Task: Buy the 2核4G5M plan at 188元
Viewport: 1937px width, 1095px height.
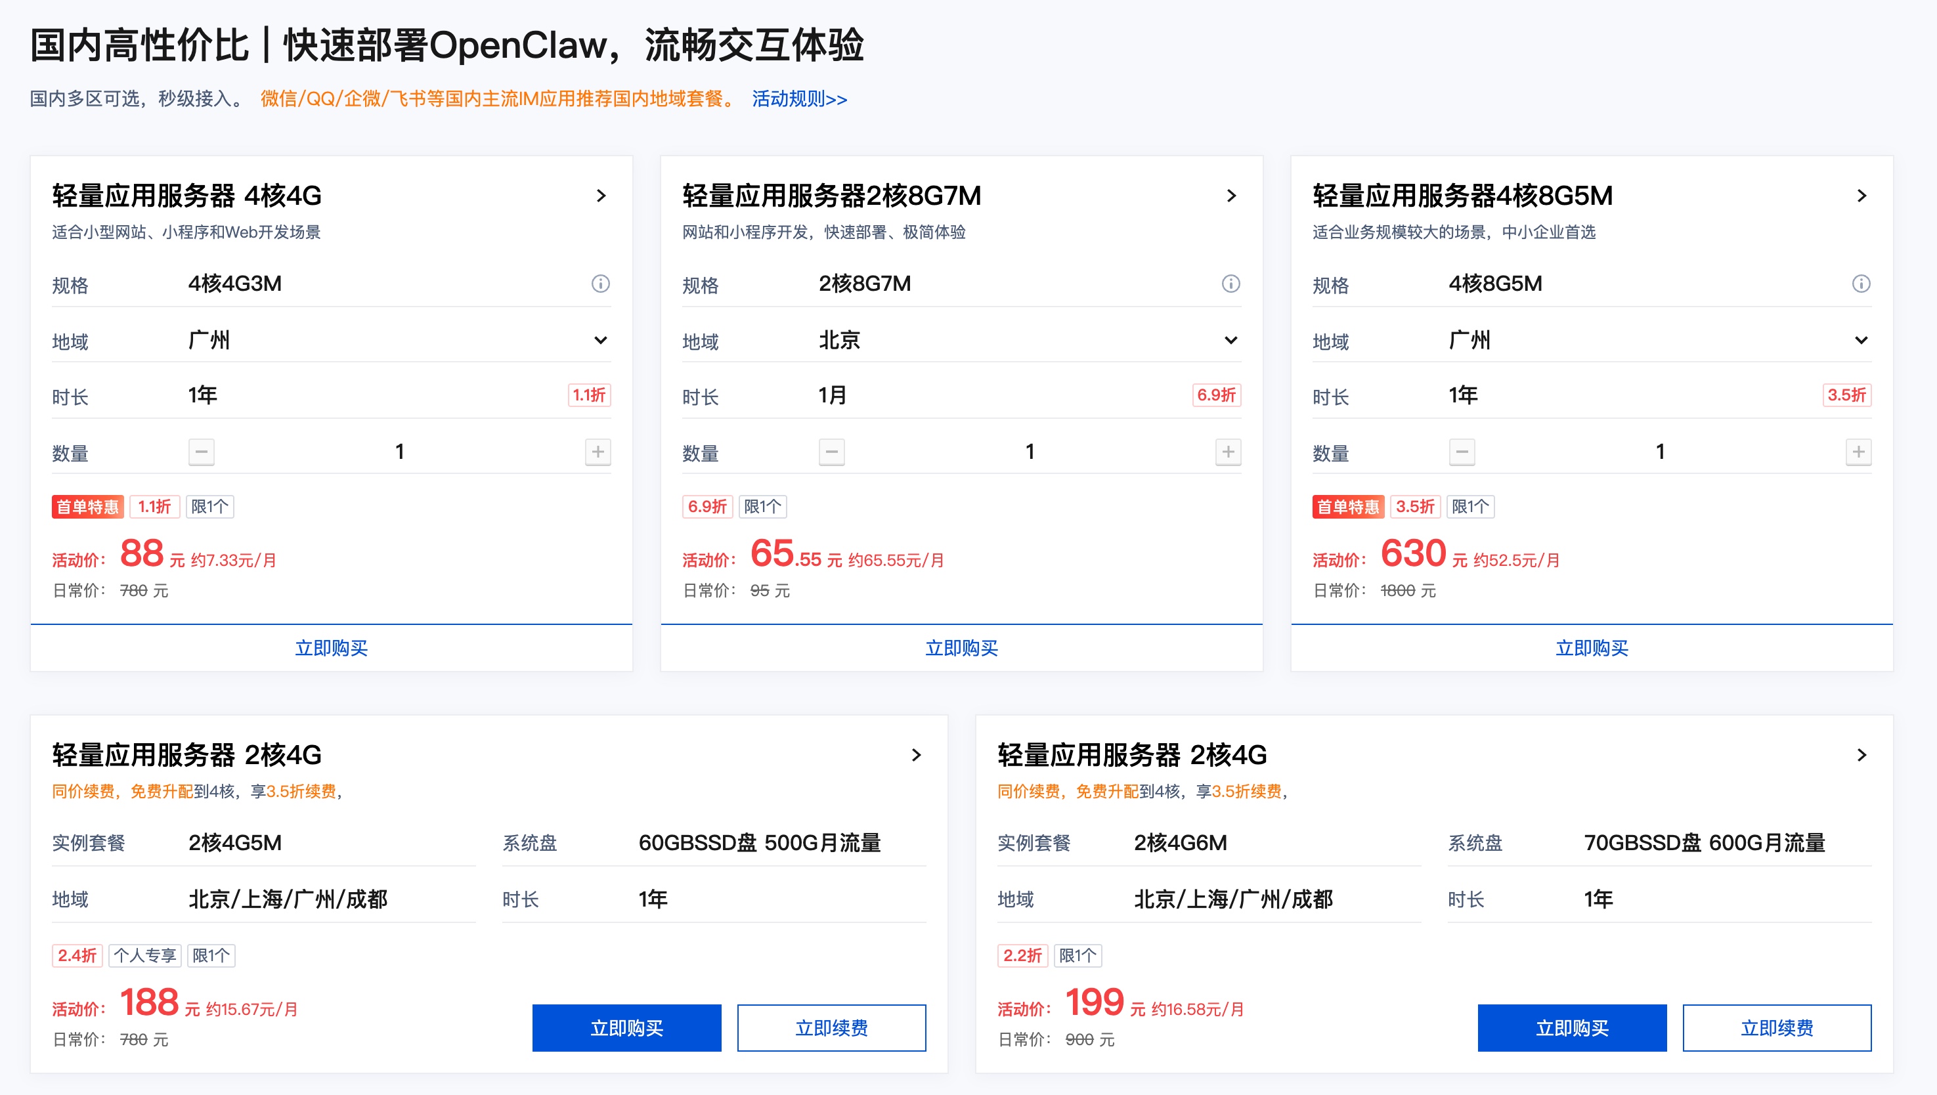Action: tap(626, 1028)
